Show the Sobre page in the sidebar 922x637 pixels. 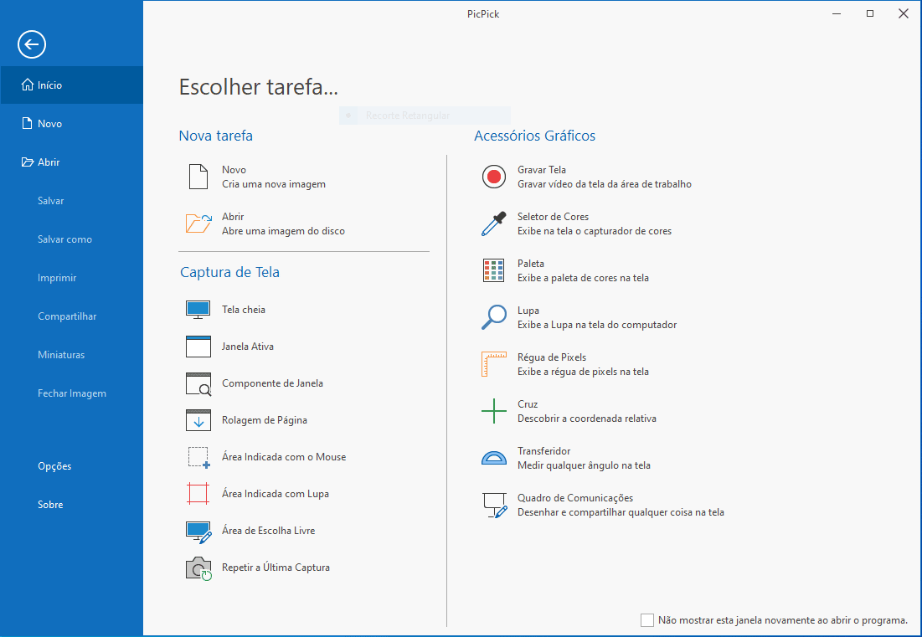[x=72, y=504]
